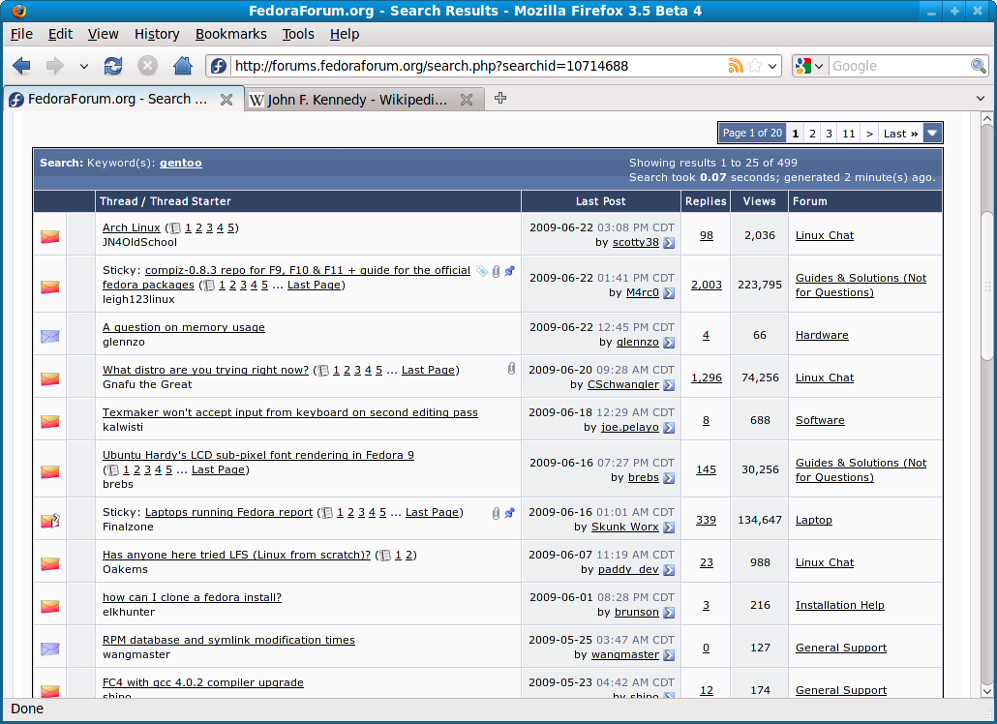Screen dimensions: 997x724
Task: Jump to last post by Skunk Worx
Action: (x=669, y=528)
